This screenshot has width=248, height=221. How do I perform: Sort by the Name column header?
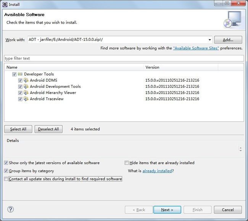(x=74, y=67)
